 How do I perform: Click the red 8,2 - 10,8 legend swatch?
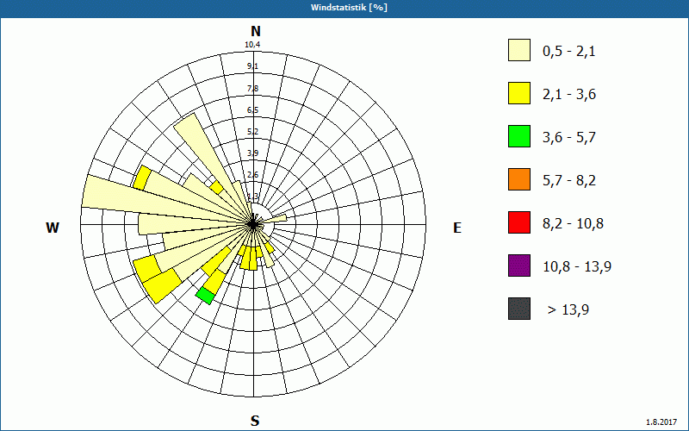pos(519,222)
